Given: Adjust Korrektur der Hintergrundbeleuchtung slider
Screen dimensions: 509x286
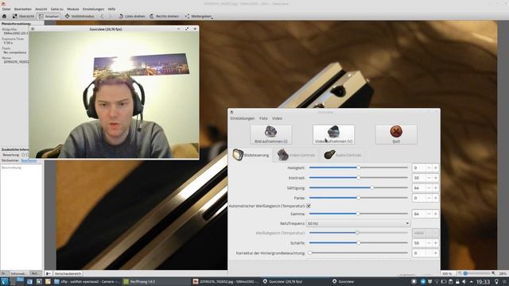Looking at the screenshot, I should 359,253.
